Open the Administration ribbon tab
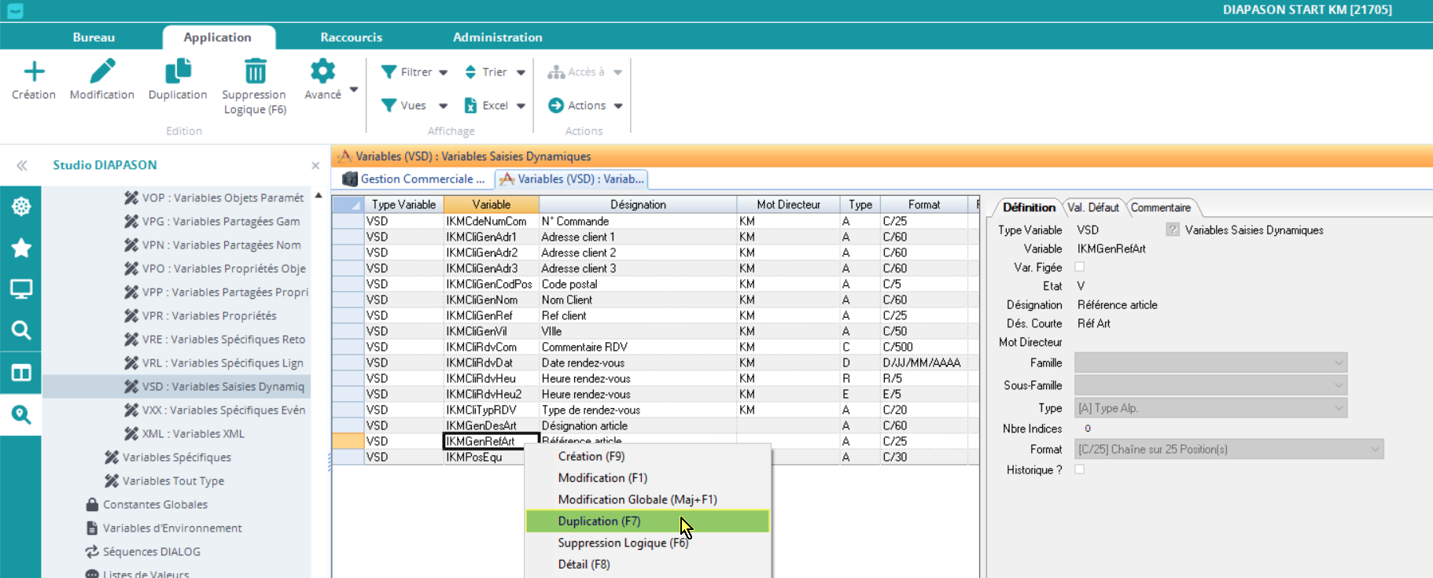Viewport: 1433px width, 578px height. tap(497, 37)
